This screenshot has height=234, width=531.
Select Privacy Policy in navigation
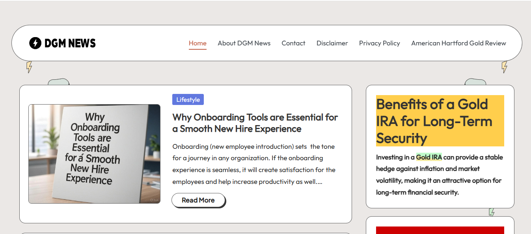(x=379, y=43)
